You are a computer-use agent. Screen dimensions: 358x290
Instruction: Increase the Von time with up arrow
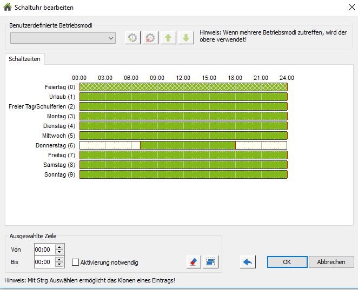[59, 247]
